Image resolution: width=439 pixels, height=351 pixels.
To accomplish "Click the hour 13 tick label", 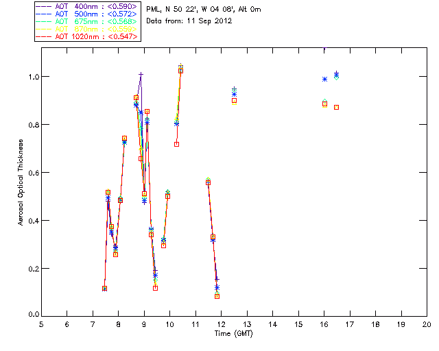I will [247, 324].
